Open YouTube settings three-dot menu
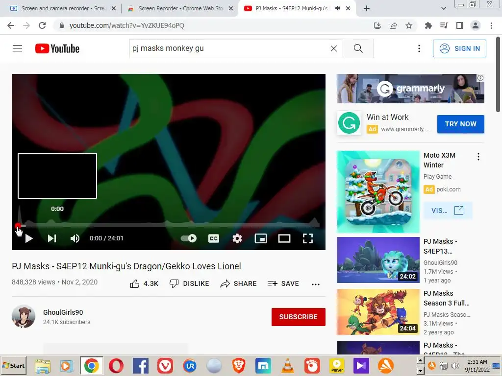 pos(419,48)
